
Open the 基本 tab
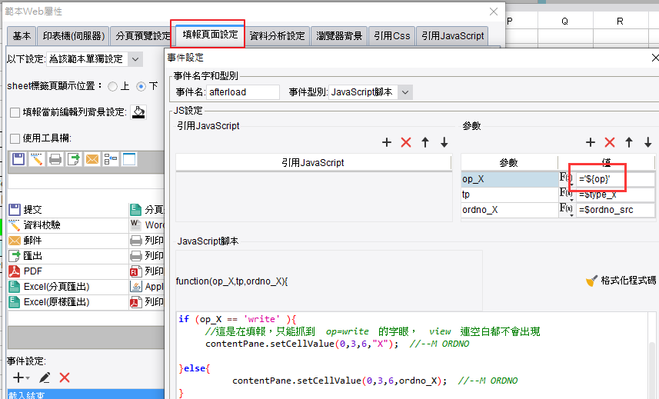[x=22, y=35]
